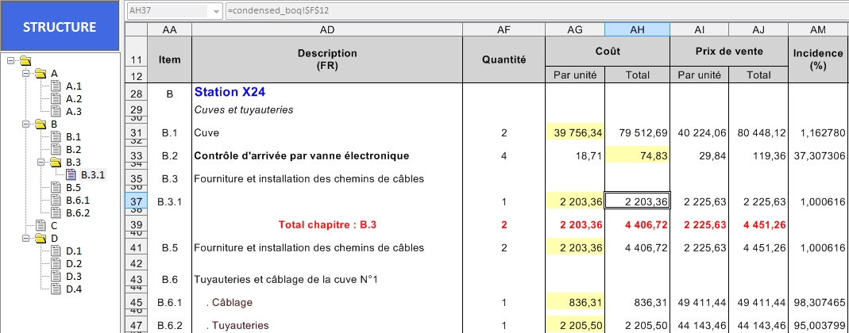Select the C document icon
Screen dimensions: 849x333
click(x=40, y=225)
